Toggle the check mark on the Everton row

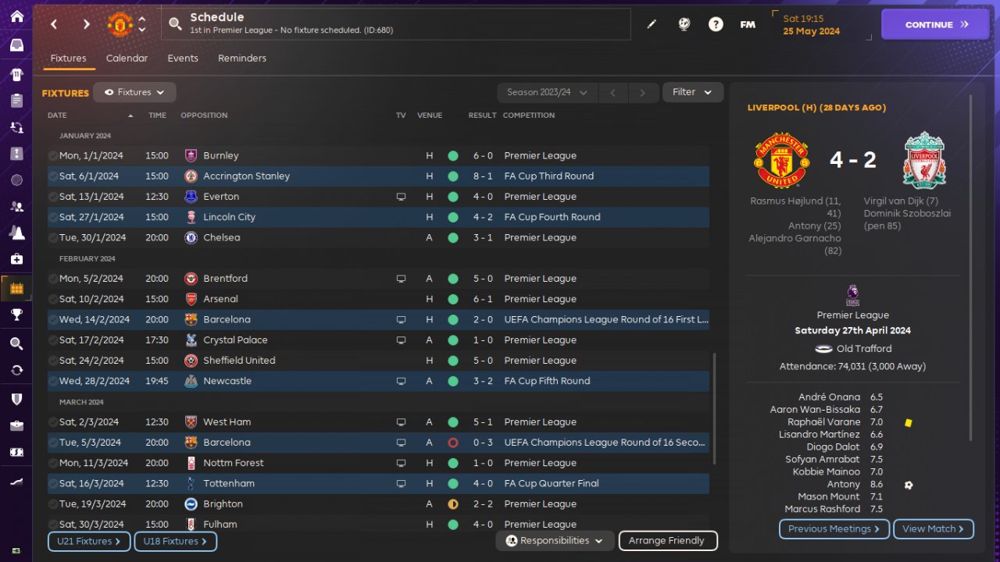click(x=52, y=197)
